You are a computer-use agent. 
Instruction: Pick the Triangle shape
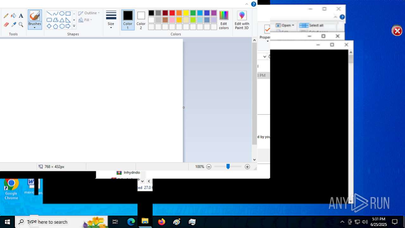click(x=62, y=20)
